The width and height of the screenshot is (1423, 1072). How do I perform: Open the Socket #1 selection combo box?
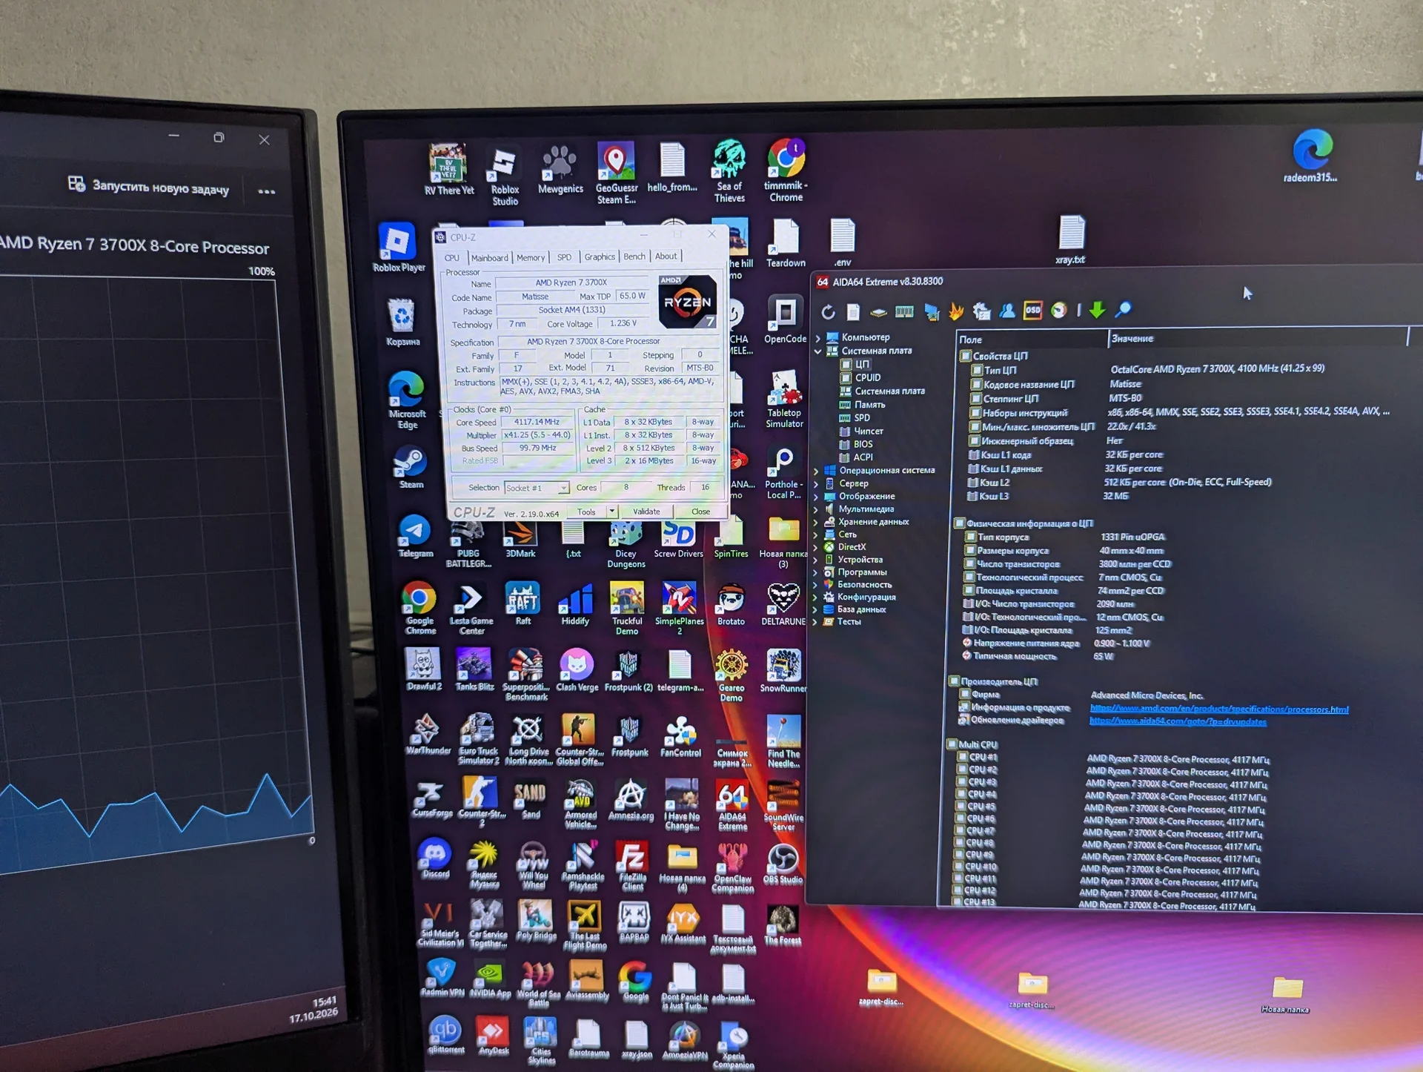(537, 488)
